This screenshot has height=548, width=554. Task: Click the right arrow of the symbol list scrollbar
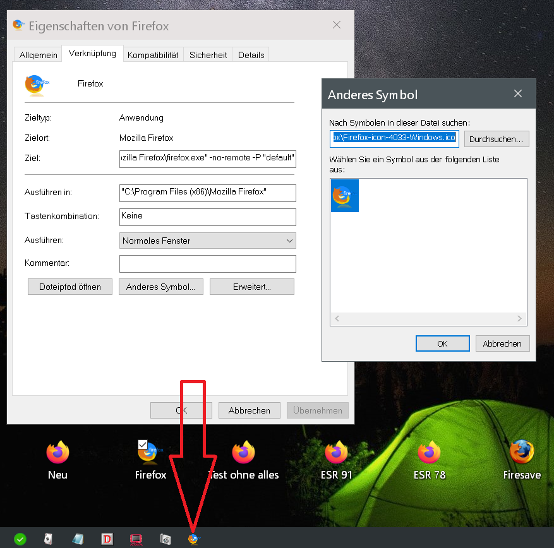point(519,318)
